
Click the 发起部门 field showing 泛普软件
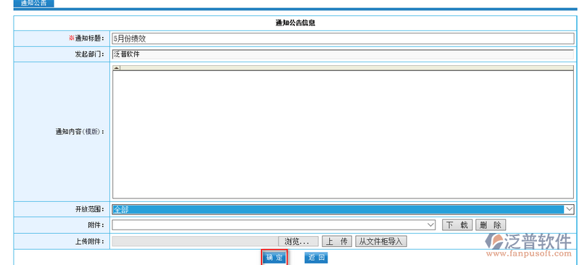(343, 54)
